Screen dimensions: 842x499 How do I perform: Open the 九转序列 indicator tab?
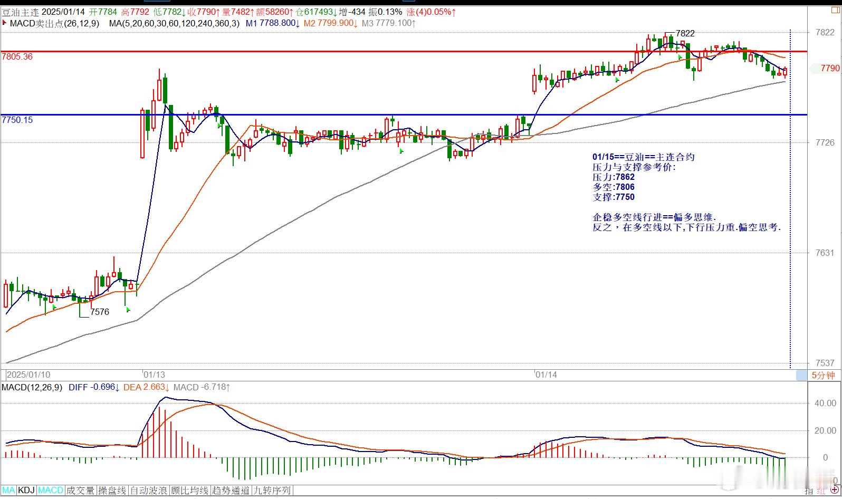coord(272,491)
